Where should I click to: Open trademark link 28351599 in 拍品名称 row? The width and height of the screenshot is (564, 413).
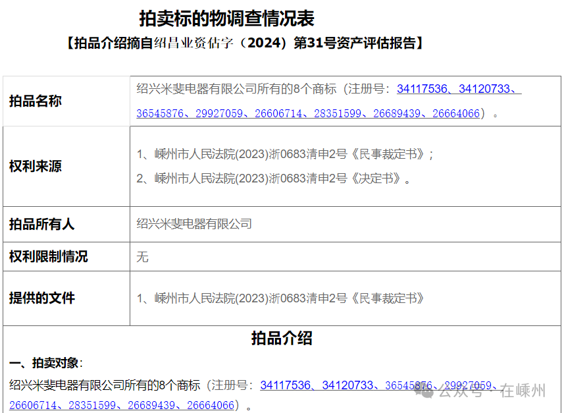[x=338, y=113]
